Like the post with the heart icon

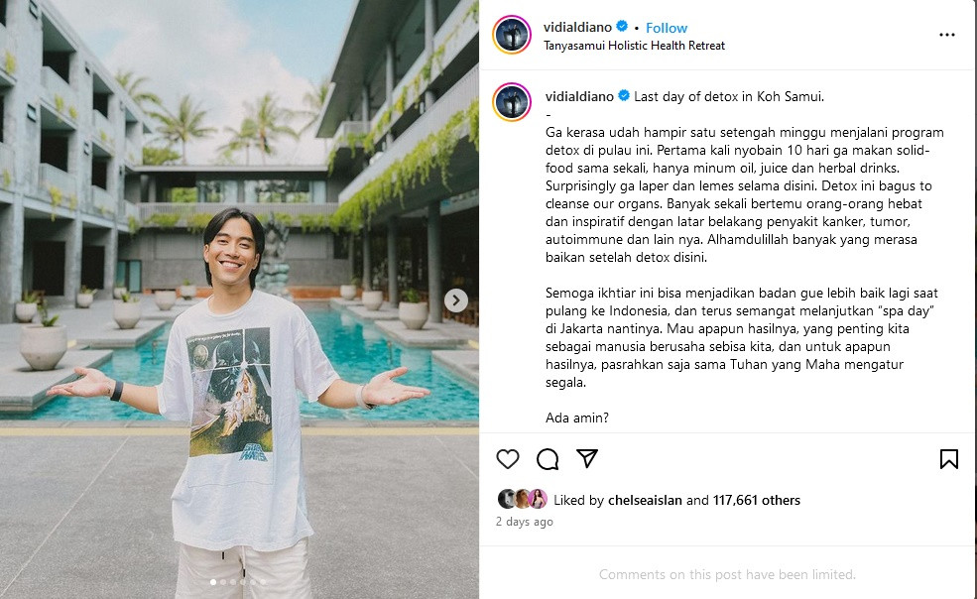(x=508, y=459)
